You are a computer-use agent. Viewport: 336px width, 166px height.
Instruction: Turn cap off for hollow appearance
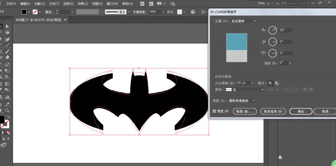pos(277,83)
